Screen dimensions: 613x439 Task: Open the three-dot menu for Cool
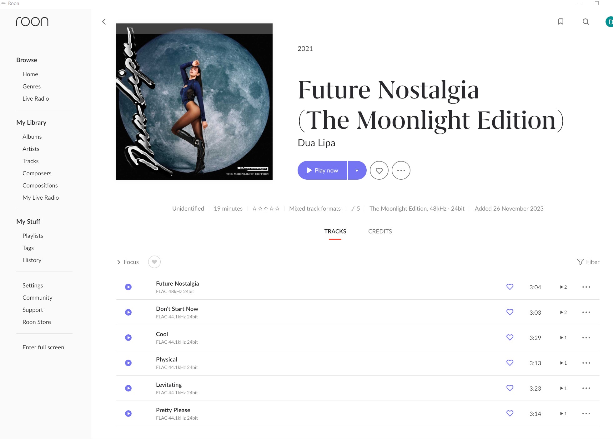pos(586,337)
